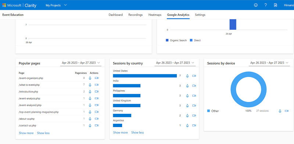Click the sessions by device donut chart
Image resolution: width=294 pixels, height=144 pixels.
tap(248, 89)
